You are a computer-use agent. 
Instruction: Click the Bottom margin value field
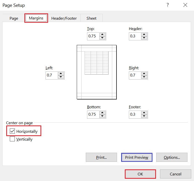(x=93, y=114)
